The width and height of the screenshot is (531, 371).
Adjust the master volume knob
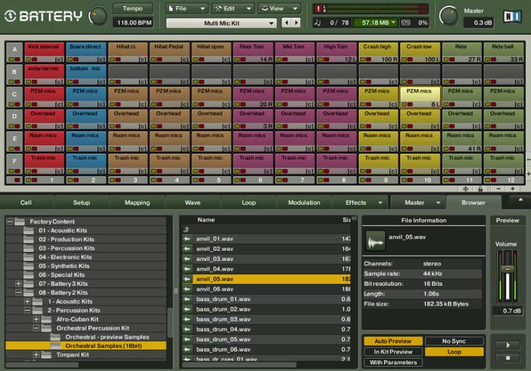[x=448, y=16]
